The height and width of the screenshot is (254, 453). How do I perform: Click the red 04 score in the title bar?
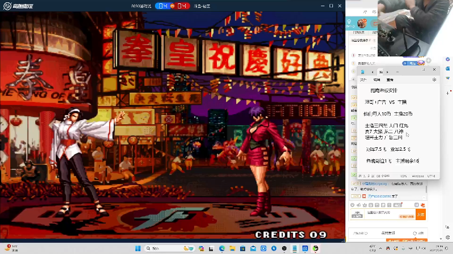point(182,6)
